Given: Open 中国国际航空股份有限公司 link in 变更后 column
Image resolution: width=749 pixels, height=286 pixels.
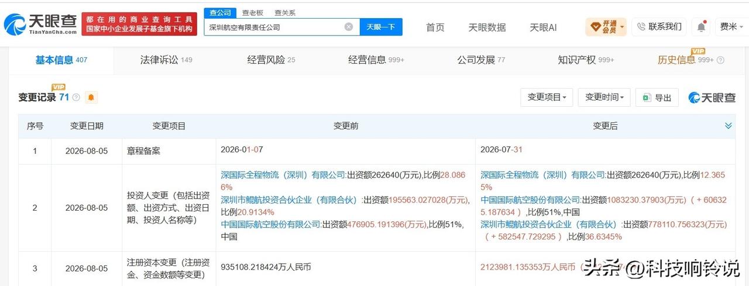Looking at the screenshot, I should tap(530, 200).
